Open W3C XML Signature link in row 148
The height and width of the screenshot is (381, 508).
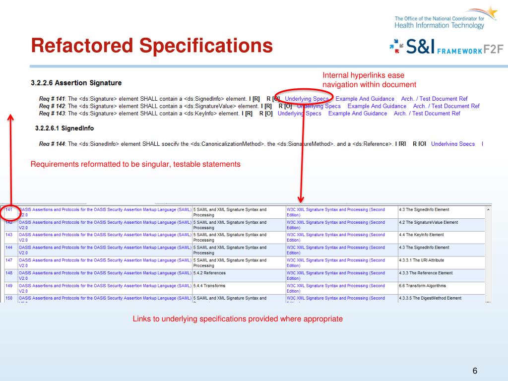pos(336,275)
